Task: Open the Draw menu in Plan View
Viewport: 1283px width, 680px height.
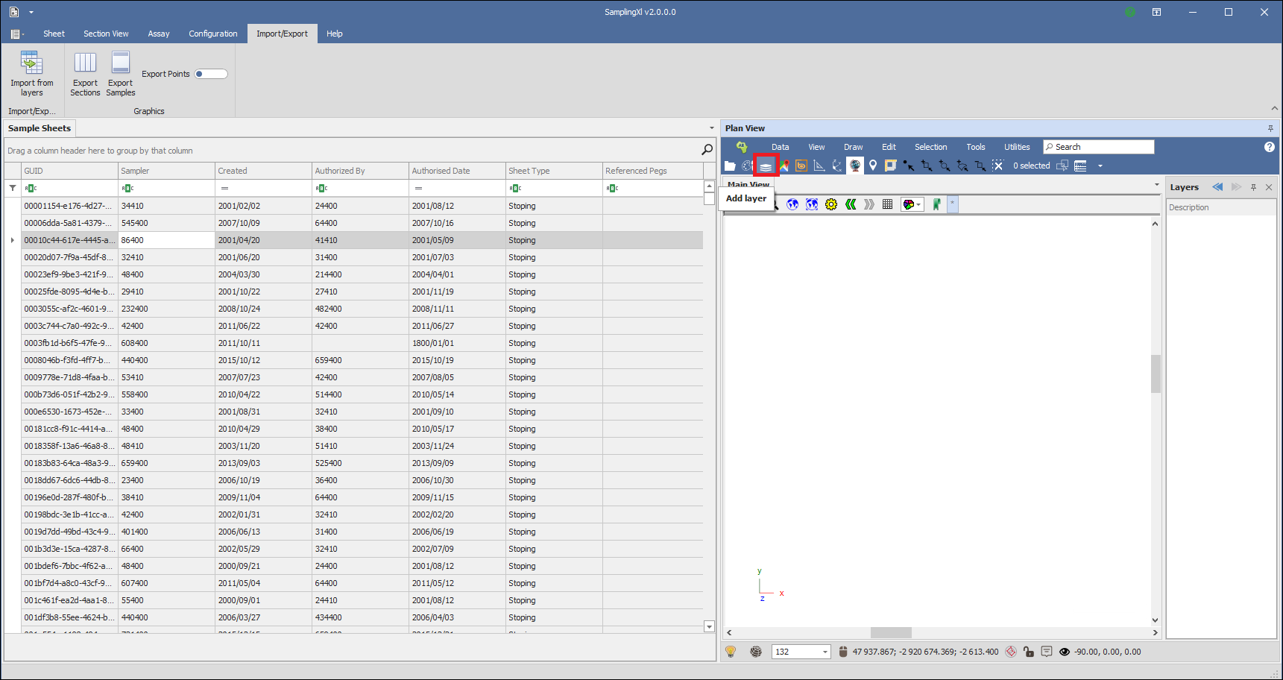Action: tap(853, 147)
